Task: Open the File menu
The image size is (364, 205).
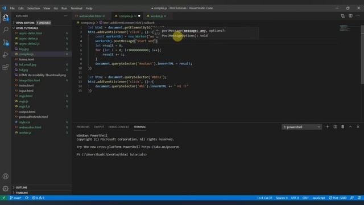Action: (x=13, y=8)
